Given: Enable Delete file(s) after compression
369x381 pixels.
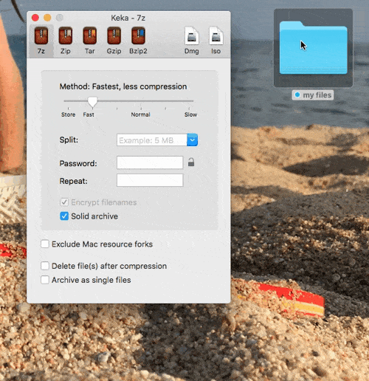Looking at the screenshot, I should pos(45,266).
